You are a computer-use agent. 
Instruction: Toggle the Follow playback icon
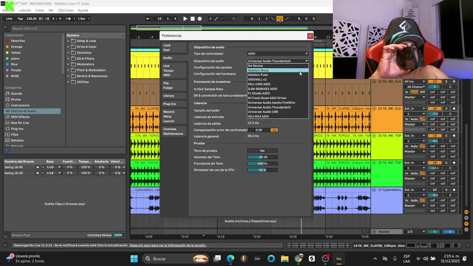(149, 18)
